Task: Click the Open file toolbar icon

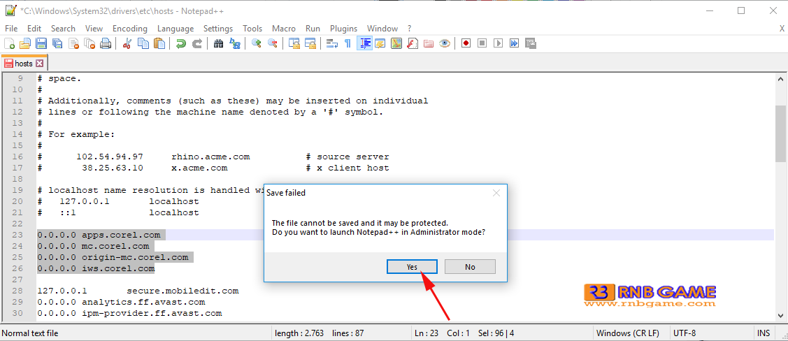Action: pos(25,44)
